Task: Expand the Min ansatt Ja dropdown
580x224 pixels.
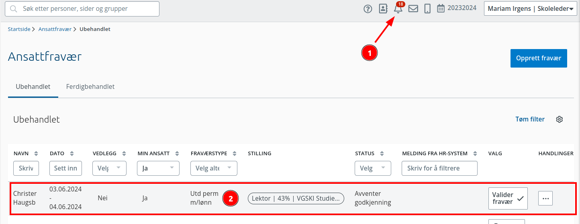Action: pyautogui.click(x=158, y=168)
